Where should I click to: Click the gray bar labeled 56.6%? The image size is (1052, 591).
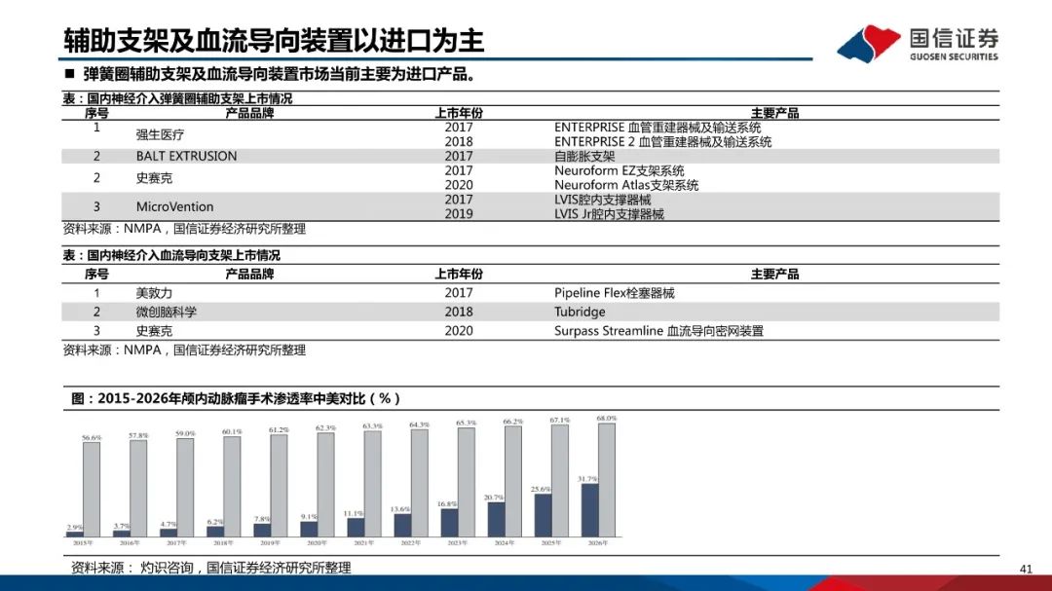point(92,489)
